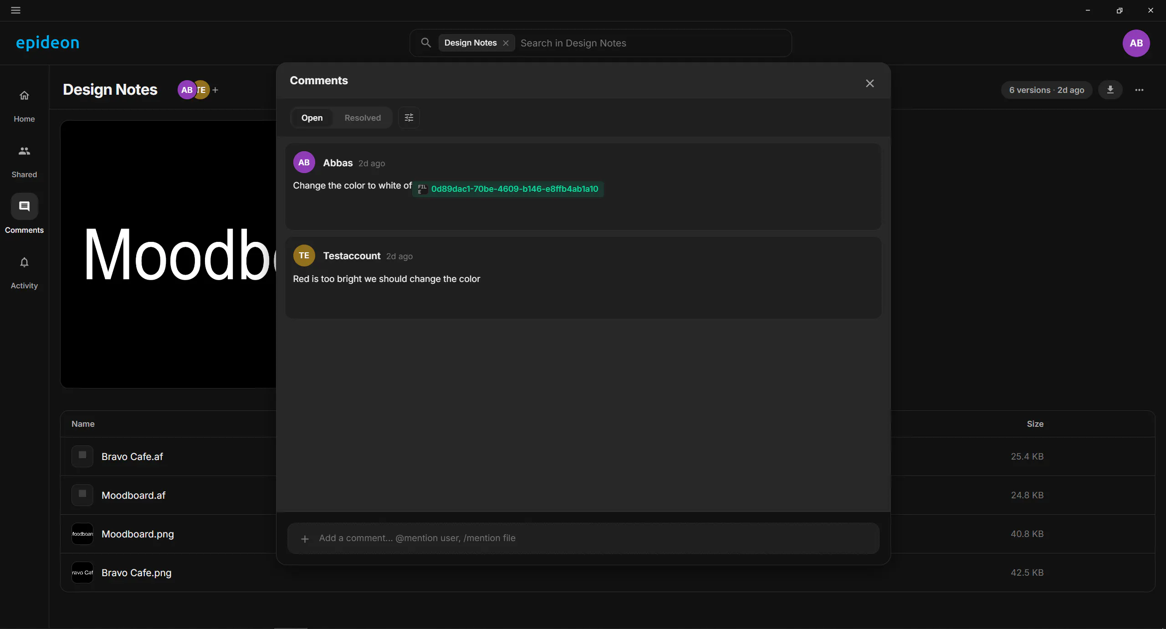The height and width of the screenshot is (629, 1166).
Task: Click the 24.8 KB size value
Action: pos(1027,495)
